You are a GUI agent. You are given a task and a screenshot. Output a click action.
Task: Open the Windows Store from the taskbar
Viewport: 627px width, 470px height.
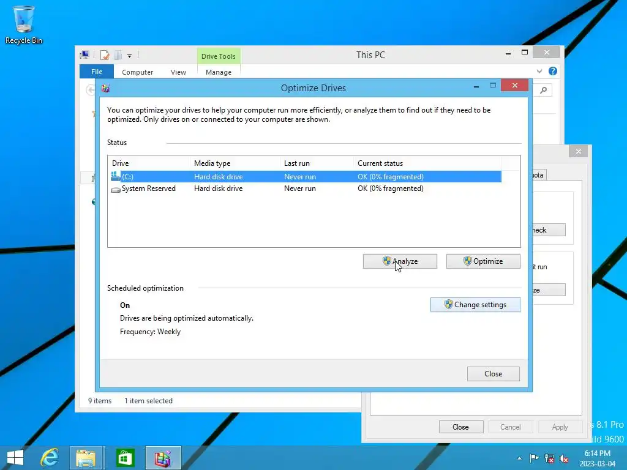pos(125,458)
